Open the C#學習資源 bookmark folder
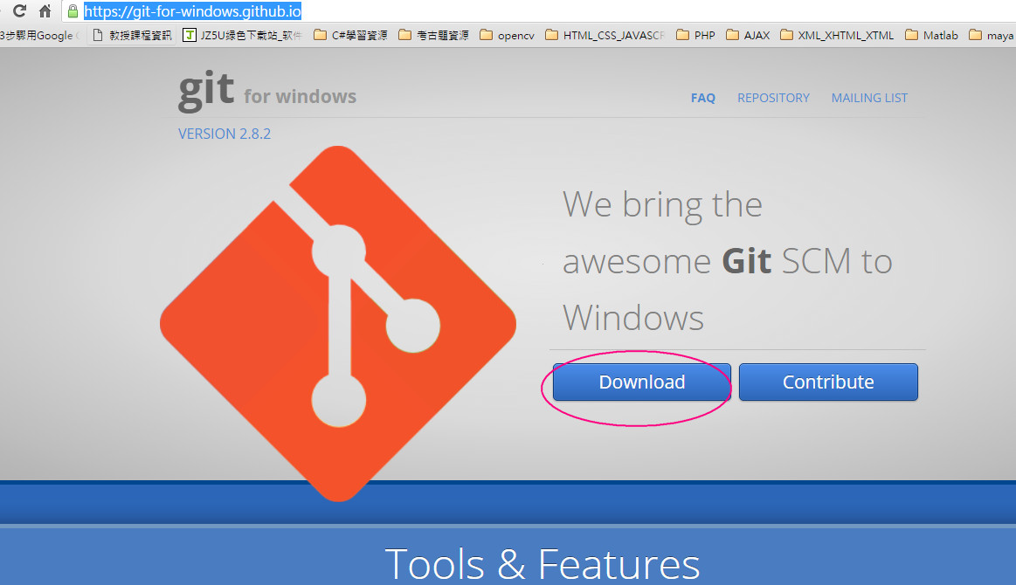The width and height of the screenshot is (1016, 585). click(350, 35)
